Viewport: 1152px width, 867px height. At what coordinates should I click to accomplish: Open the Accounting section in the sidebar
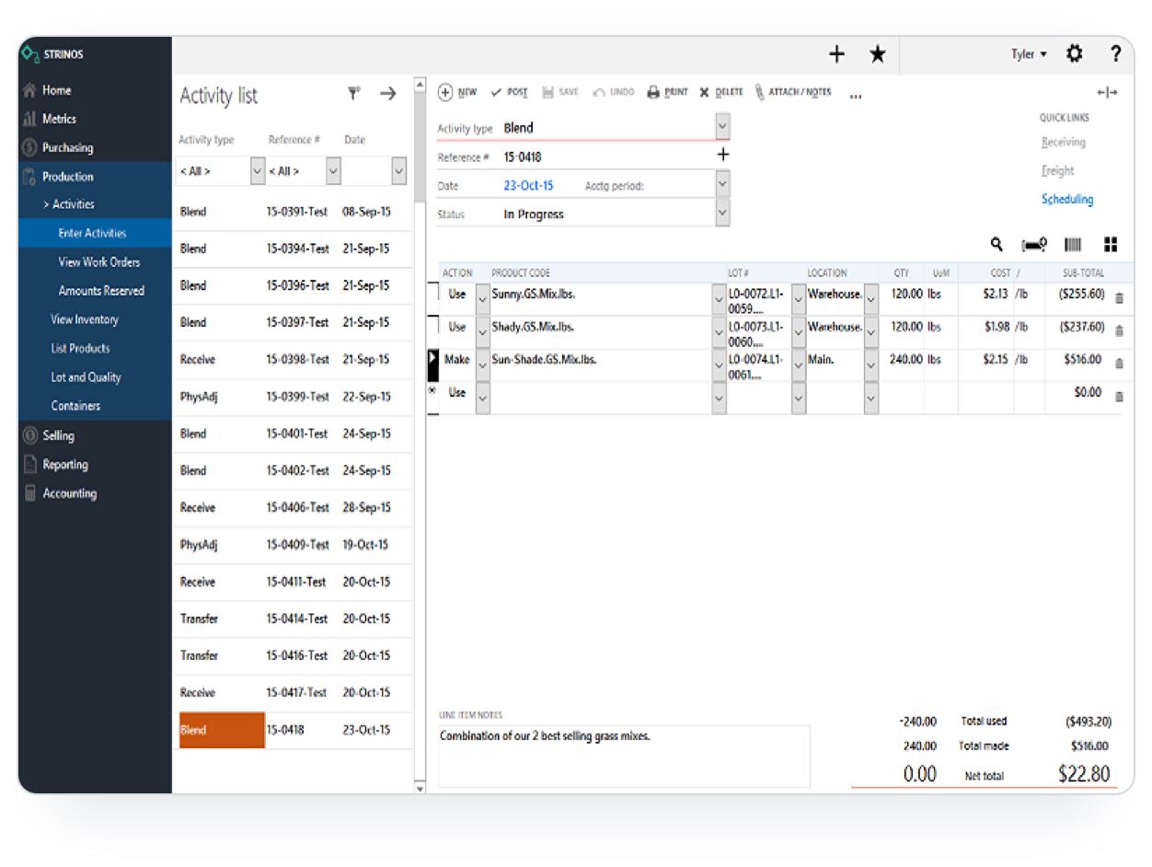click(x=70, y=493)
